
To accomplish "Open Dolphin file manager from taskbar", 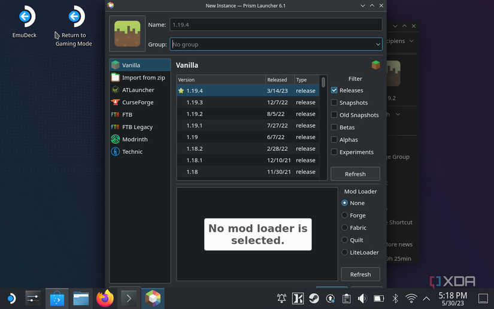I will click(x=81, y=298).
